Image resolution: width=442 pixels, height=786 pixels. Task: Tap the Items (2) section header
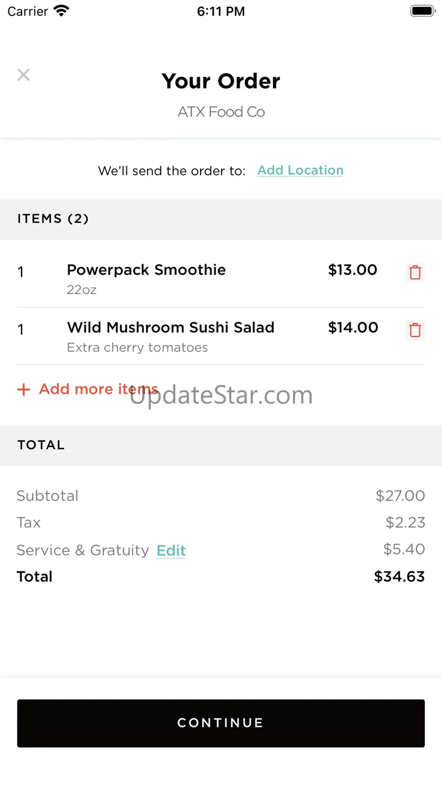pos(53,219)
